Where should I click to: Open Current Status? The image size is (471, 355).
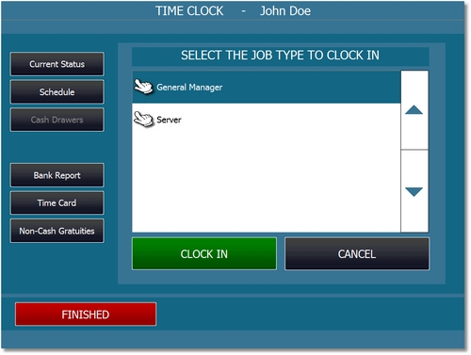(x=57, y=64)
